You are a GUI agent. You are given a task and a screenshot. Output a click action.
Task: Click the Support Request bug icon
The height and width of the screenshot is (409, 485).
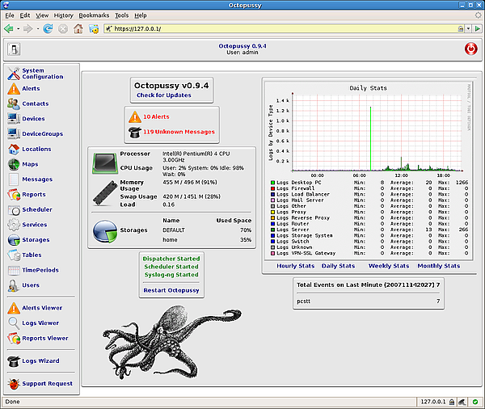14,384
